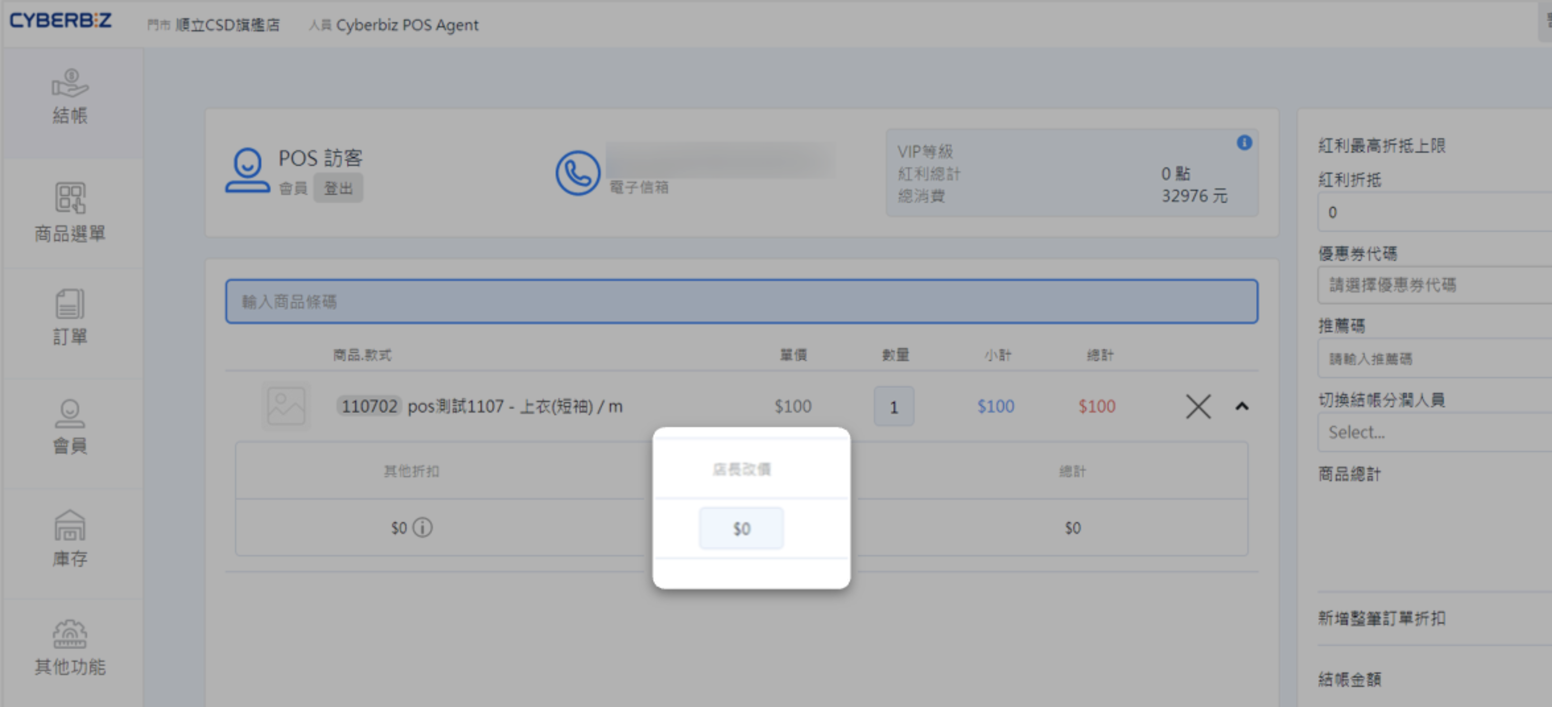Click the product thumbnail placeholder image
This screenshot has height=707, width=1552.
(286, 406)
